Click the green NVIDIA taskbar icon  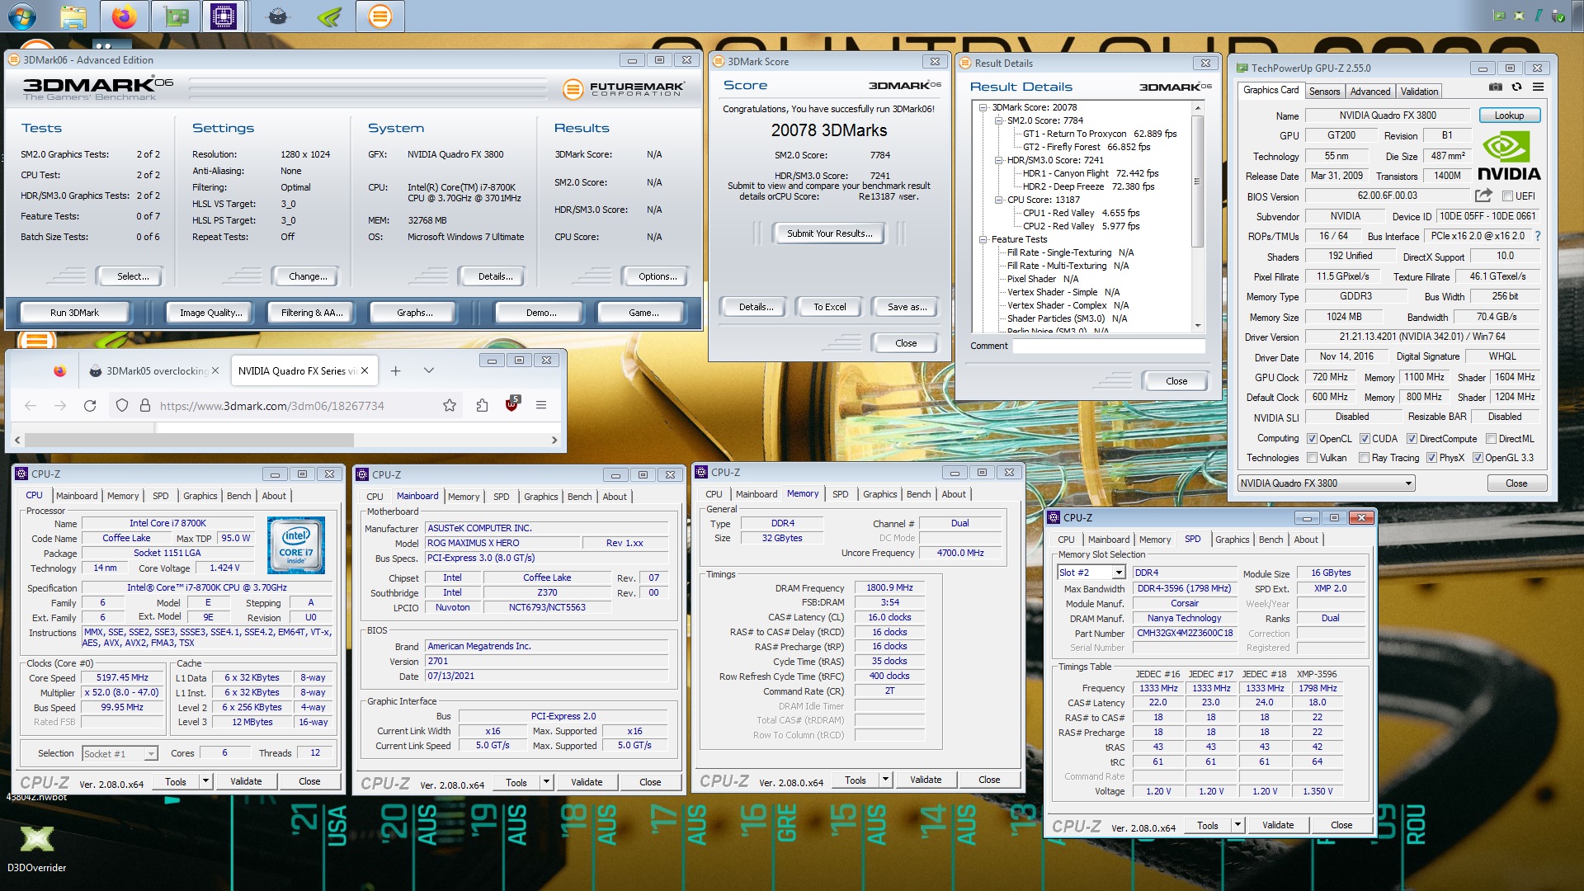pos(329,16)
